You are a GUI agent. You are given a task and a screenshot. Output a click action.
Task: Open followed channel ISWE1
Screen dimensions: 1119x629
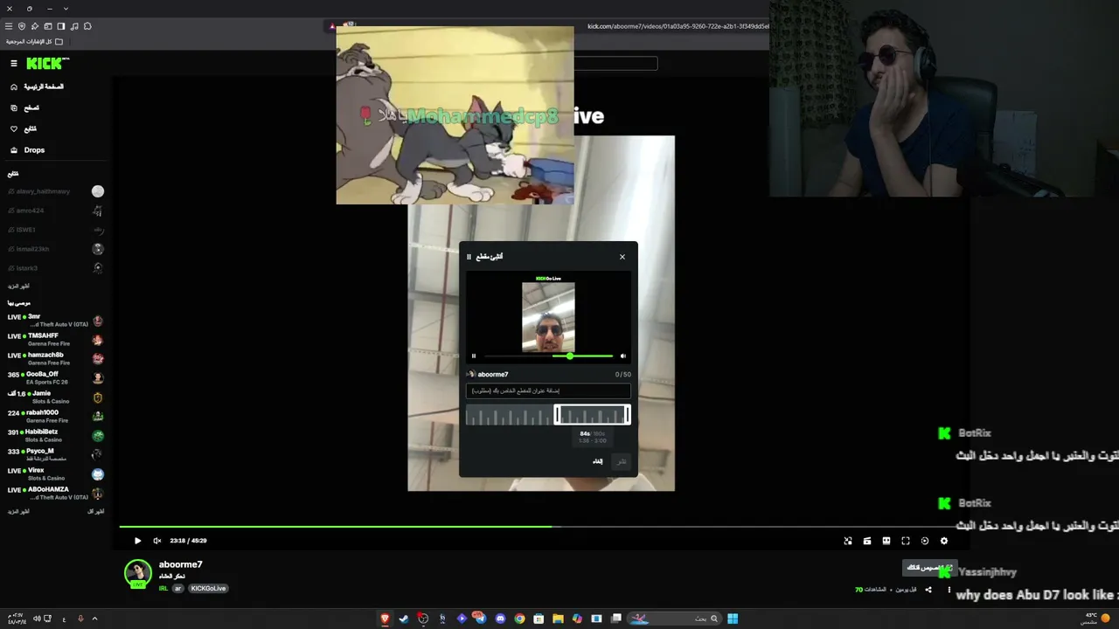pyautogui.click(x=55, y=230)
